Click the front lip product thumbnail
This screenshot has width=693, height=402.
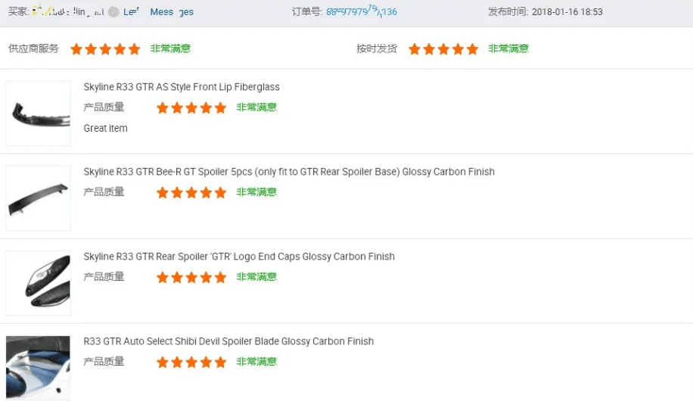point(38,114)
